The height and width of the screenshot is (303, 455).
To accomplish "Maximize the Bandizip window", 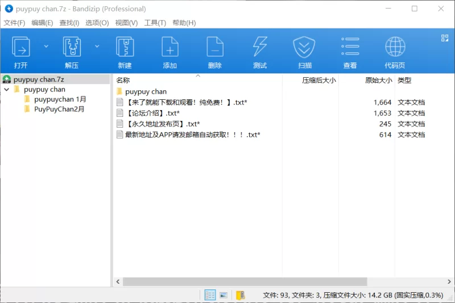I will pyautogui.click(x=415, y=9).
